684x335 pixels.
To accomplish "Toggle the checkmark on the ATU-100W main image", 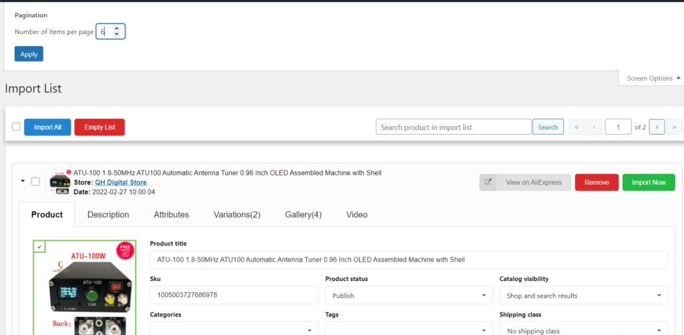I will click(39, 246).
